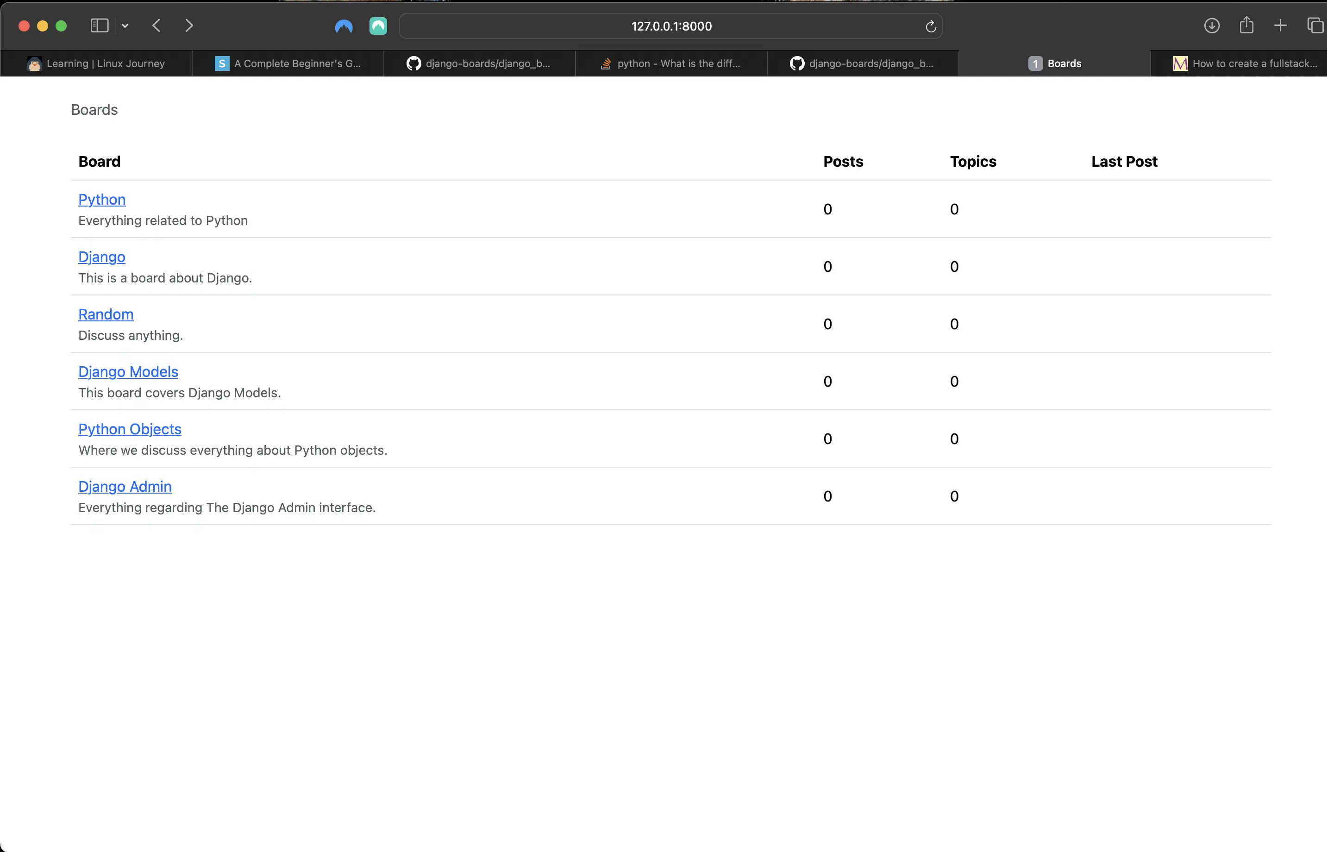
Task: Open the sidebar dropdown chevron
Action: pyautogui.click(x=125, y=25)
